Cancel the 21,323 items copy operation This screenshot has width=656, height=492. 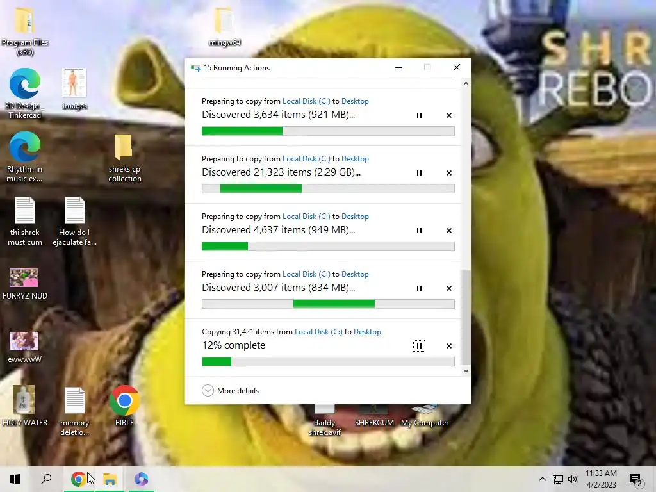point(449,173)
